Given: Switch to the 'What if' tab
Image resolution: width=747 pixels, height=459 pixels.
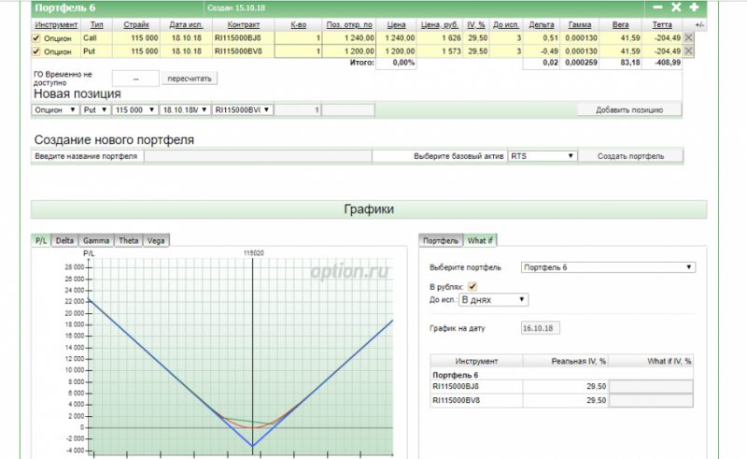Looking at the screenshot, I should (482, 240).
